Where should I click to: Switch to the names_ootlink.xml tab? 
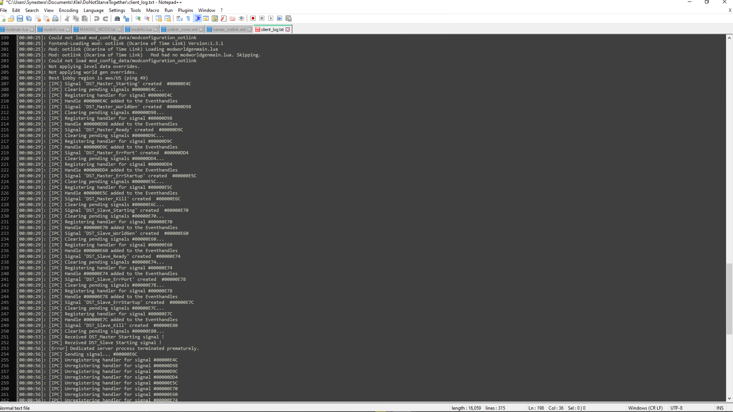pyautogui.click(x=229, y=30)
